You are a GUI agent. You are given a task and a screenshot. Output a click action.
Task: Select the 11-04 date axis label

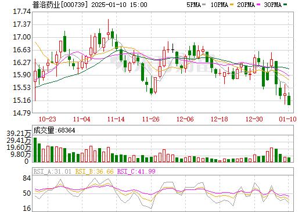(82, 119)
